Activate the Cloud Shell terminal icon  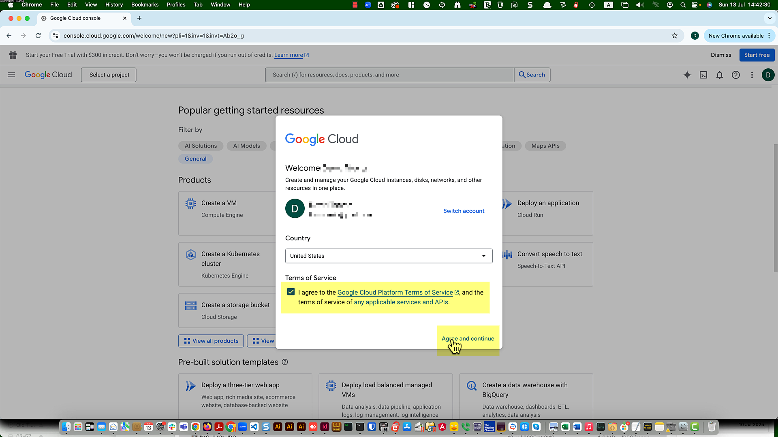click(703, 75)
